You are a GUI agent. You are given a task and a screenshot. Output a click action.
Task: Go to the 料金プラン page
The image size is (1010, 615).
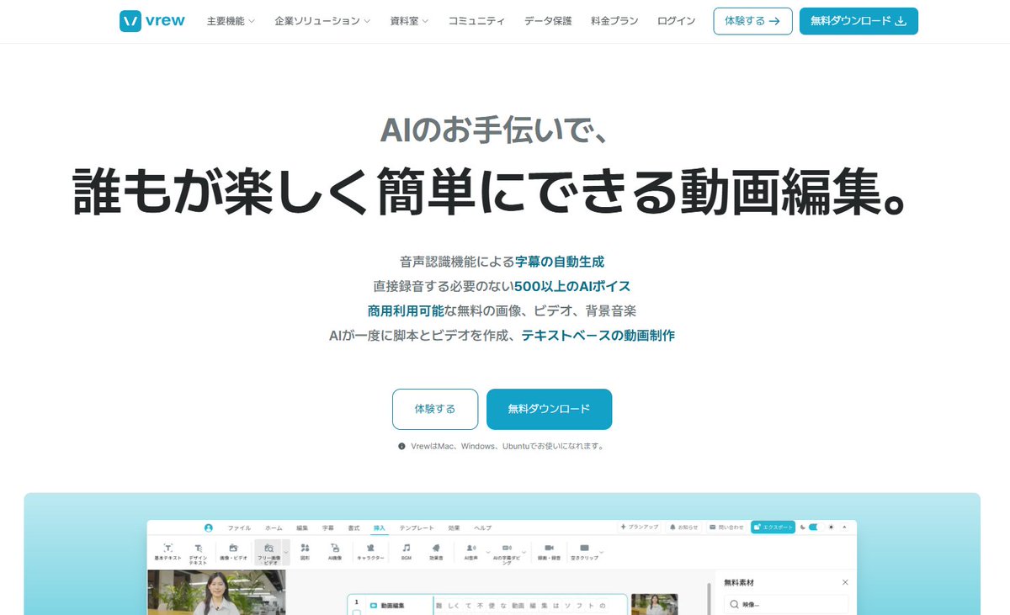614,21
